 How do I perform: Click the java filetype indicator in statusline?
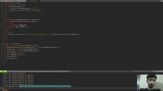pyautogui.click(x=148, y=71)
